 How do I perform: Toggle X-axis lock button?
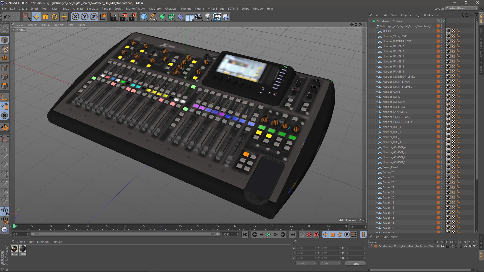point(75,17)
